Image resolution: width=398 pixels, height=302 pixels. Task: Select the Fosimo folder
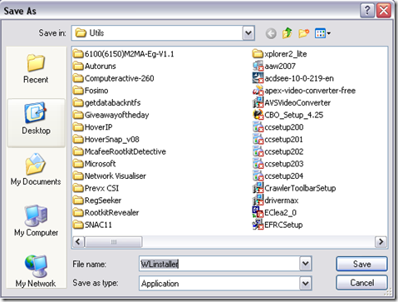click(x=91, y=91)
